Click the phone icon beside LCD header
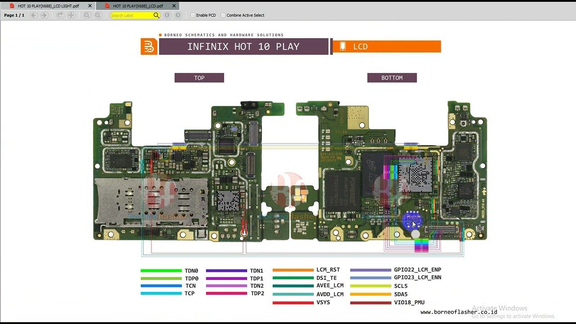The image size is (576, 324). point(343,46)
